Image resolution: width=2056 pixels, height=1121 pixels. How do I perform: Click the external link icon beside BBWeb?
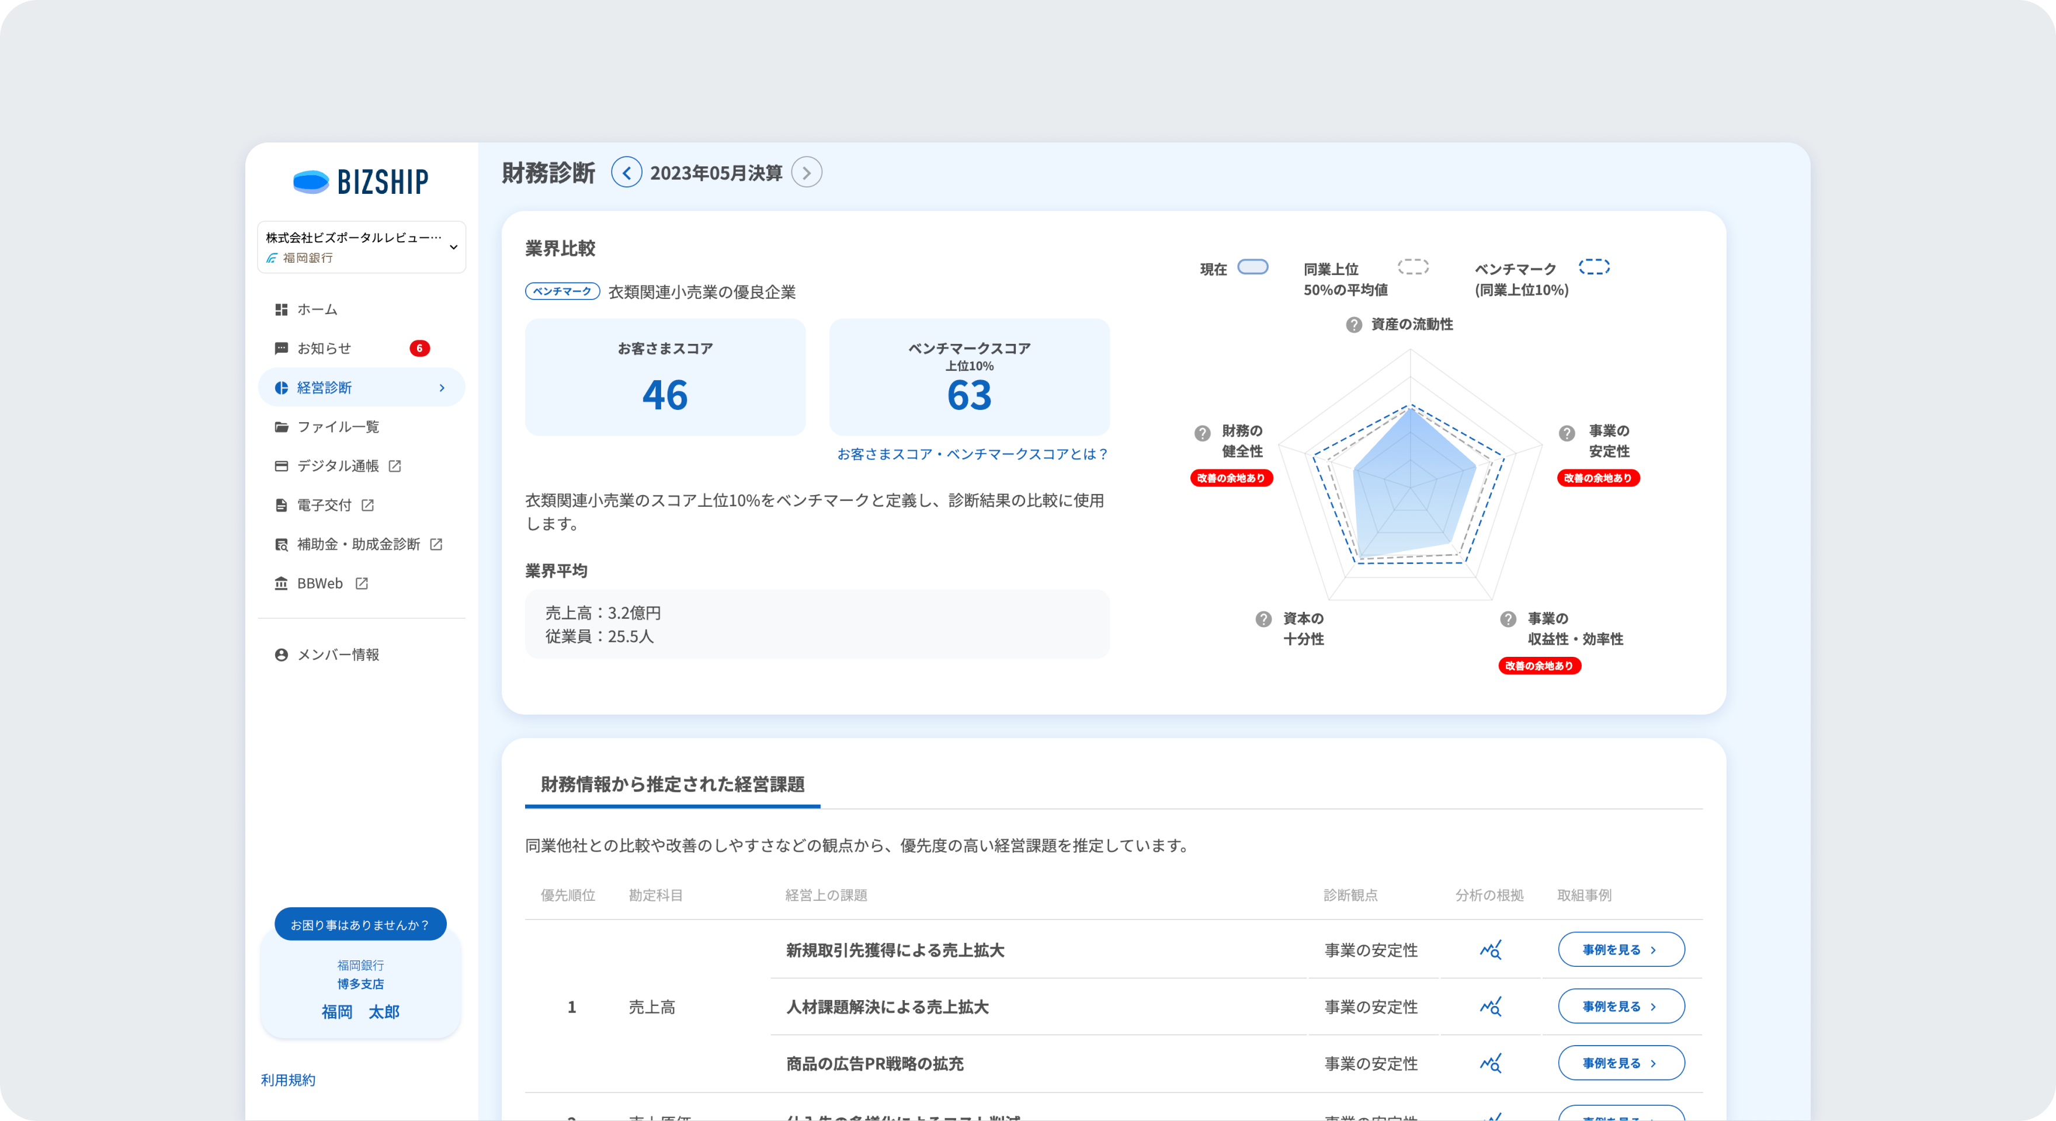[362, 583]
